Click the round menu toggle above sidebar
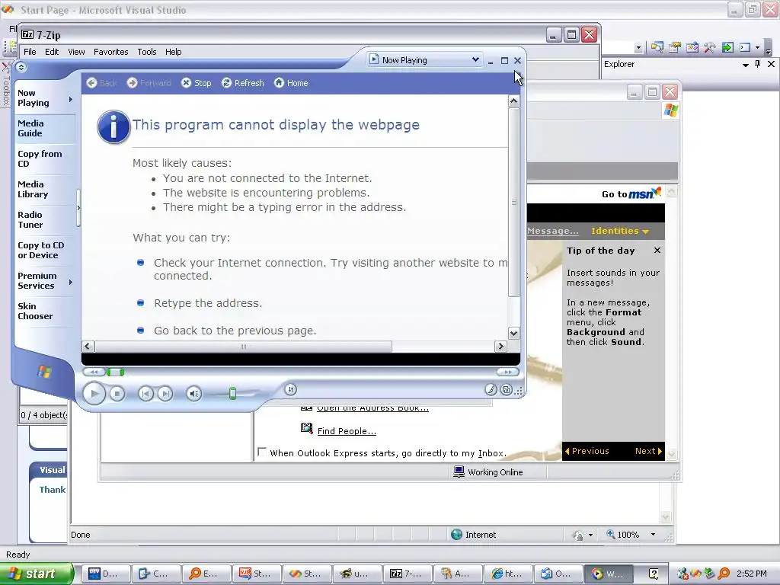 coord(21,67)
